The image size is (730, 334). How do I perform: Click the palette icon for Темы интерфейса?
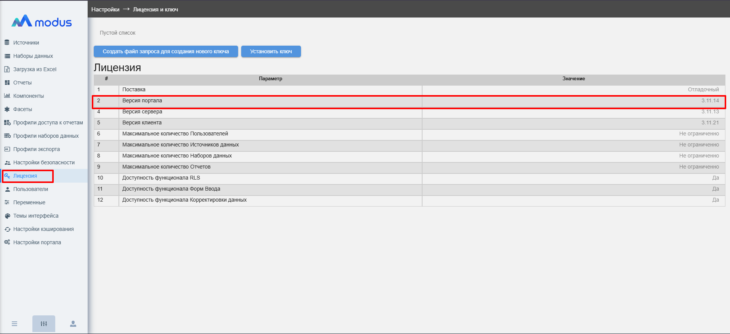7,216
